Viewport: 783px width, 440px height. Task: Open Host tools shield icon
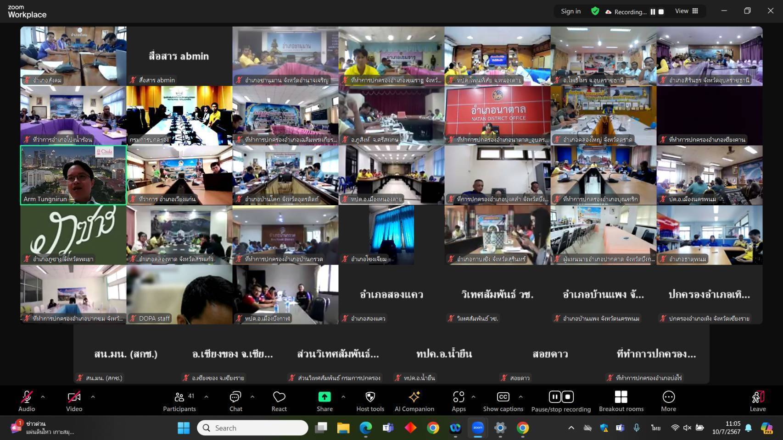370,397
